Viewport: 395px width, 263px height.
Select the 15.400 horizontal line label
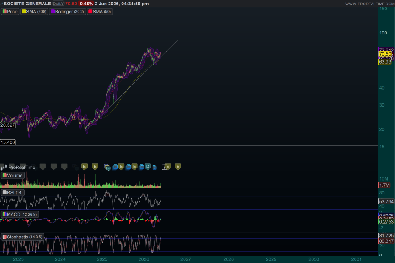[x=8, y=142]
